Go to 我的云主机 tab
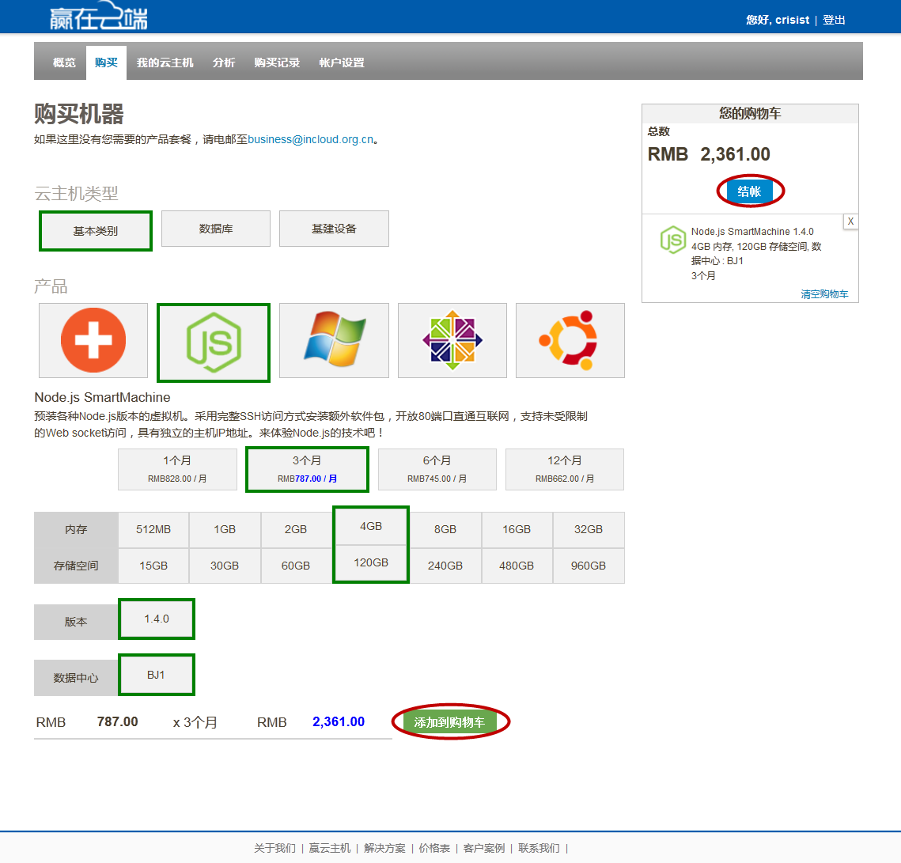901x863 pixels. pos(165,62)
